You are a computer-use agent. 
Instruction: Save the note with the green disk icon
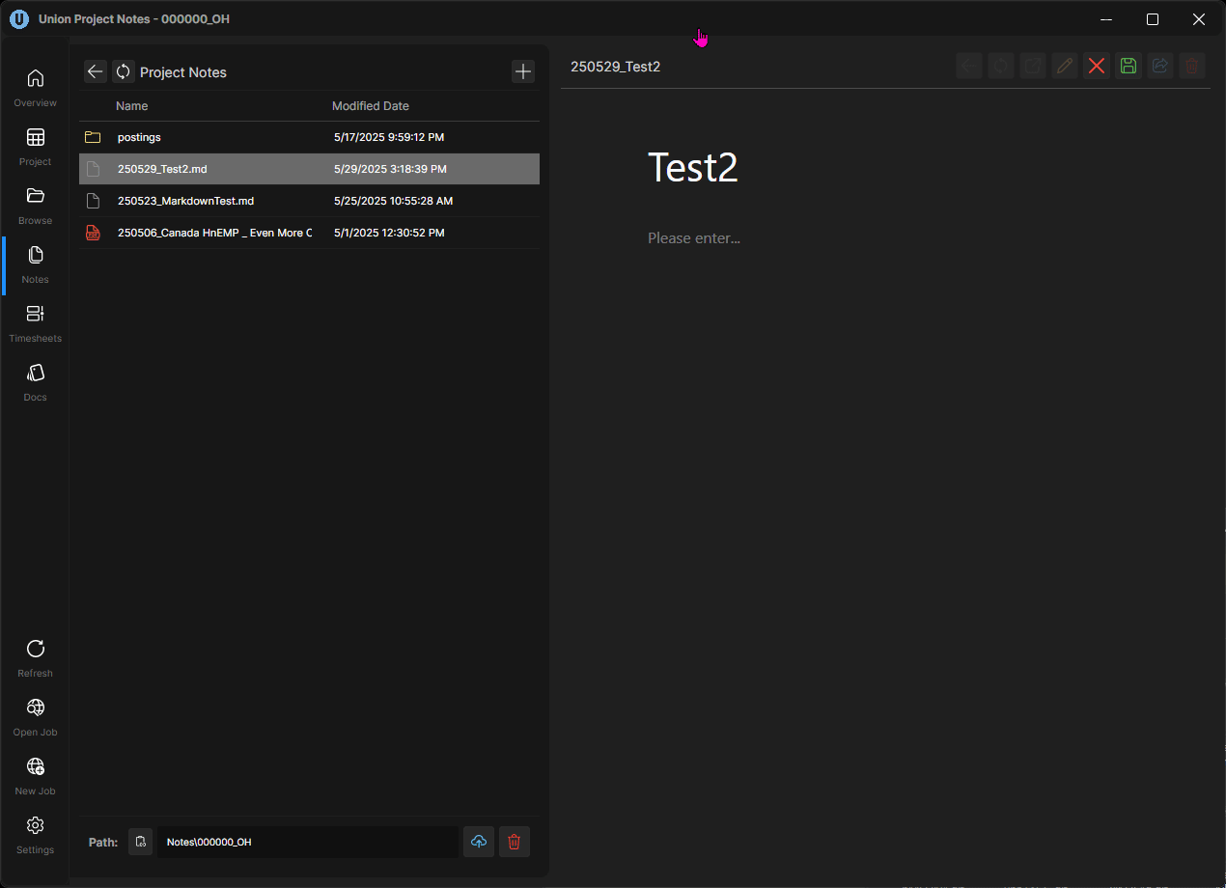coord(1128,66)
